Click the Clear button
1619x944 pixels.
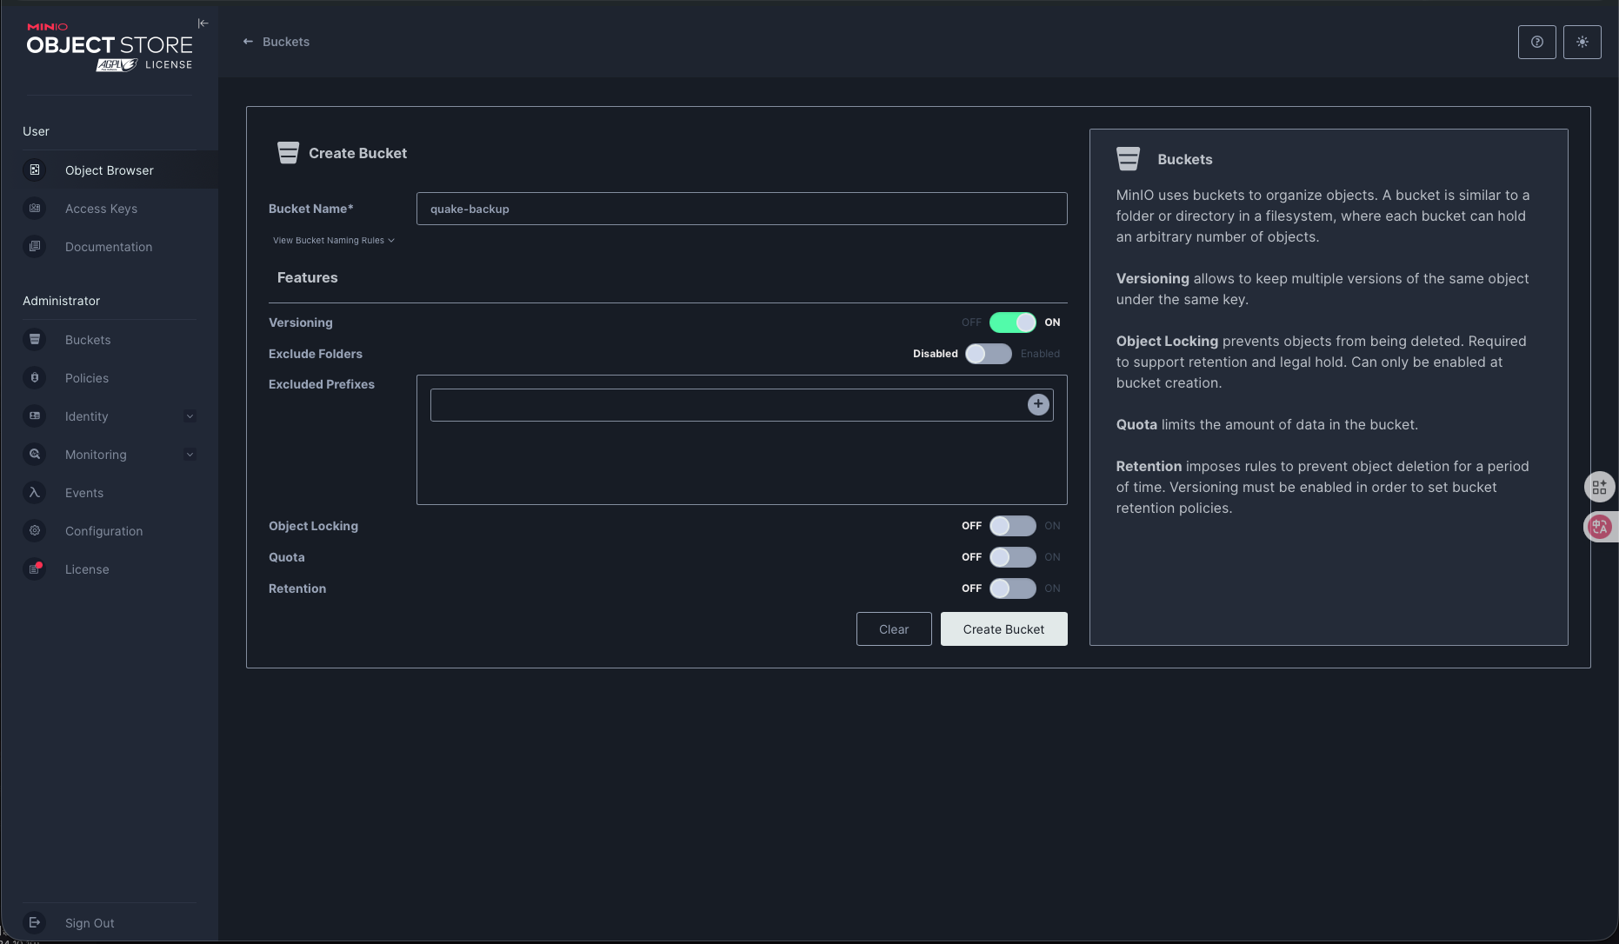(x=893, y=629)
